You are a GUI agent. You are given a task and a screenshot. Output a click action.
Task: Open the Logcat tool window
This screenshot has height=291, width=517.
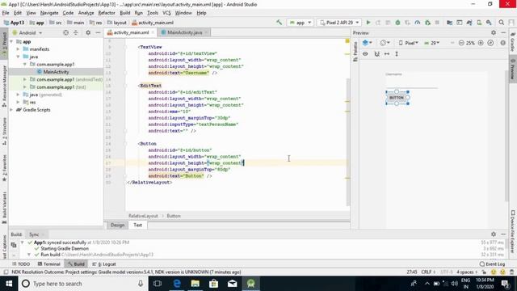[x=104, y=264]
